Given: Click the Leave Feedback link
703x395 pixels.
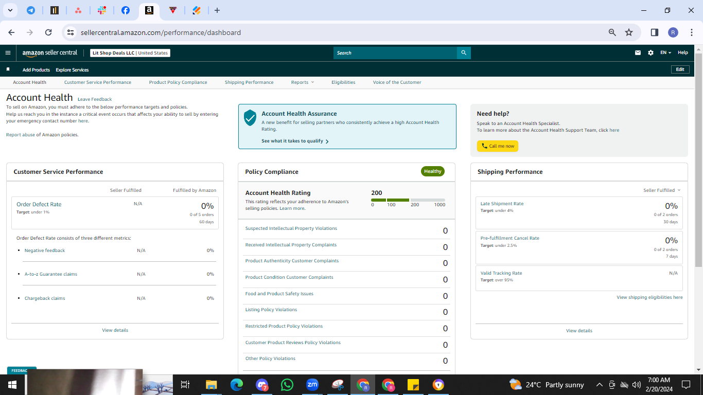Looking at the screenshot, I should [x=95, y=99].
